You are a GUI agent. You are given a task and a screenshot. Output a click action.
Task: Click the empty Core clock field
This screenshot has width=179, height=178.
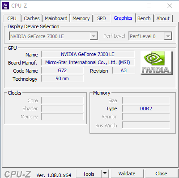tap(62, 100)
